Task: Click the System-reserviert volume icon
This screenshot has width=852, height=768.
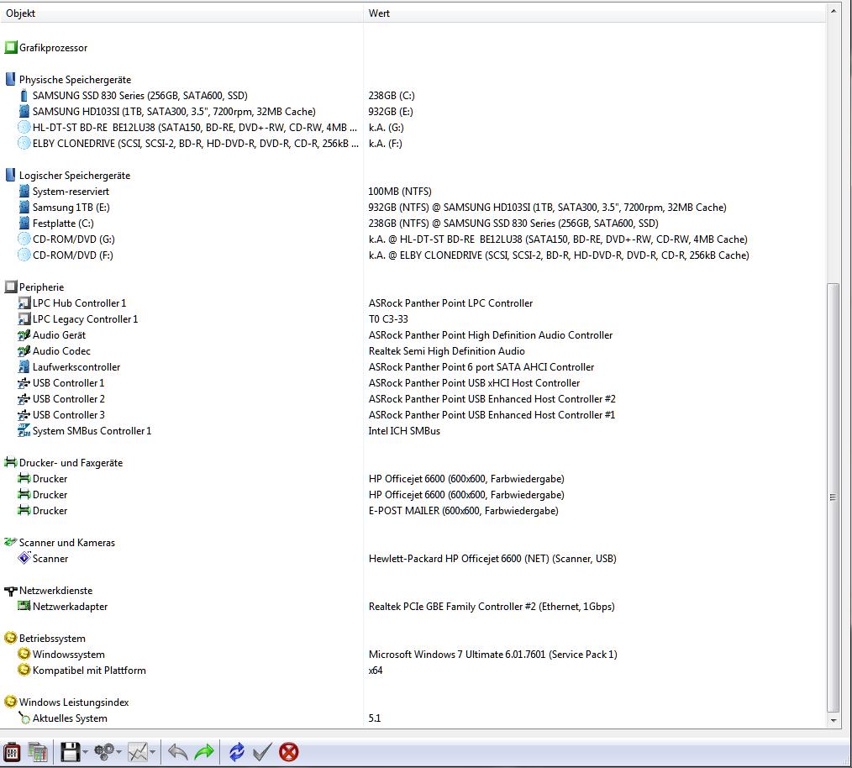Action: point(24,192)
